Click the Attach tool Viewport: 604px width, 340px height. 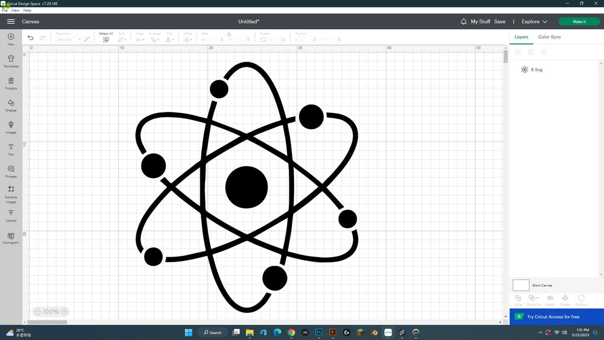(550, 299)
